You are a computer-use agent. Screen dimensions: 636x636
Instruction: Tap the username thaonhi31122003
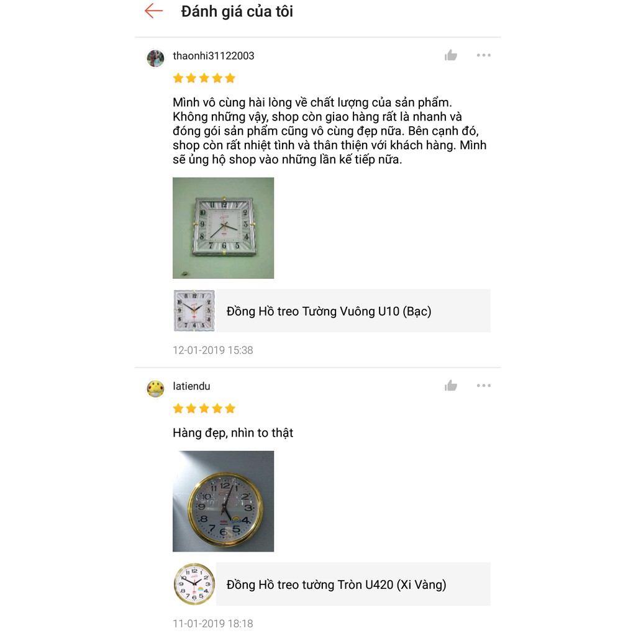coord(214,56)
